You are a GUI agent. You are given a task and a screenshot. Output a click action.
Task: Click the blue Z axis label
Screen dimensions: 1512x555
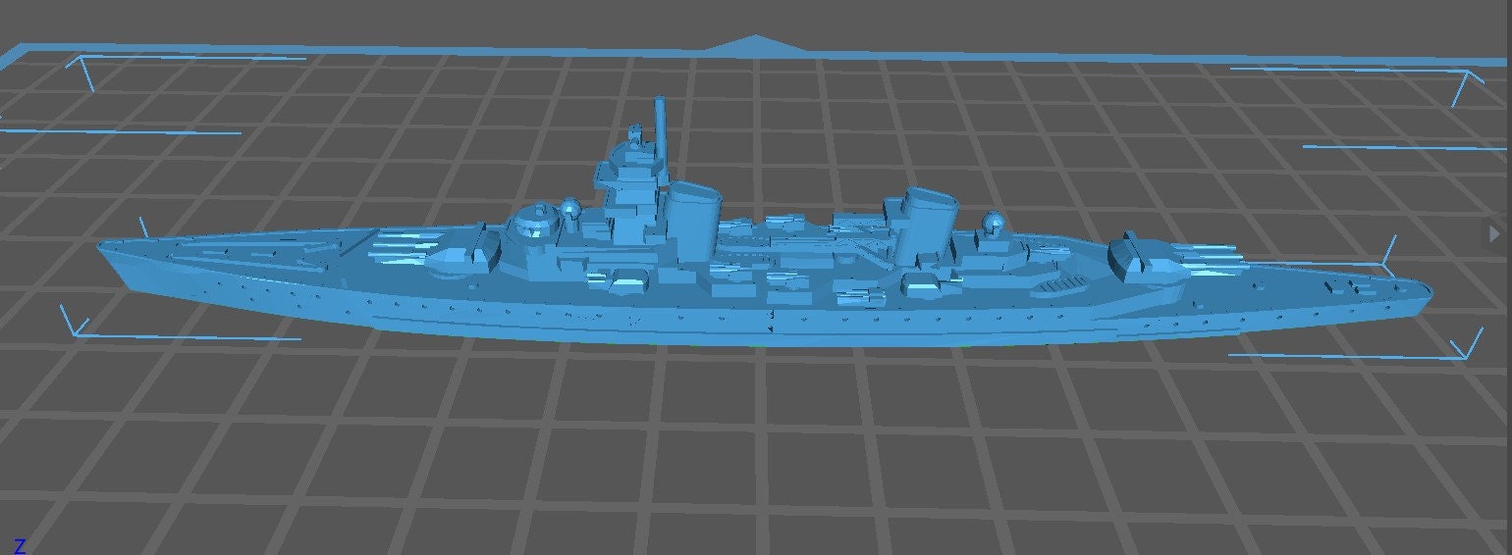coord(19,546)
